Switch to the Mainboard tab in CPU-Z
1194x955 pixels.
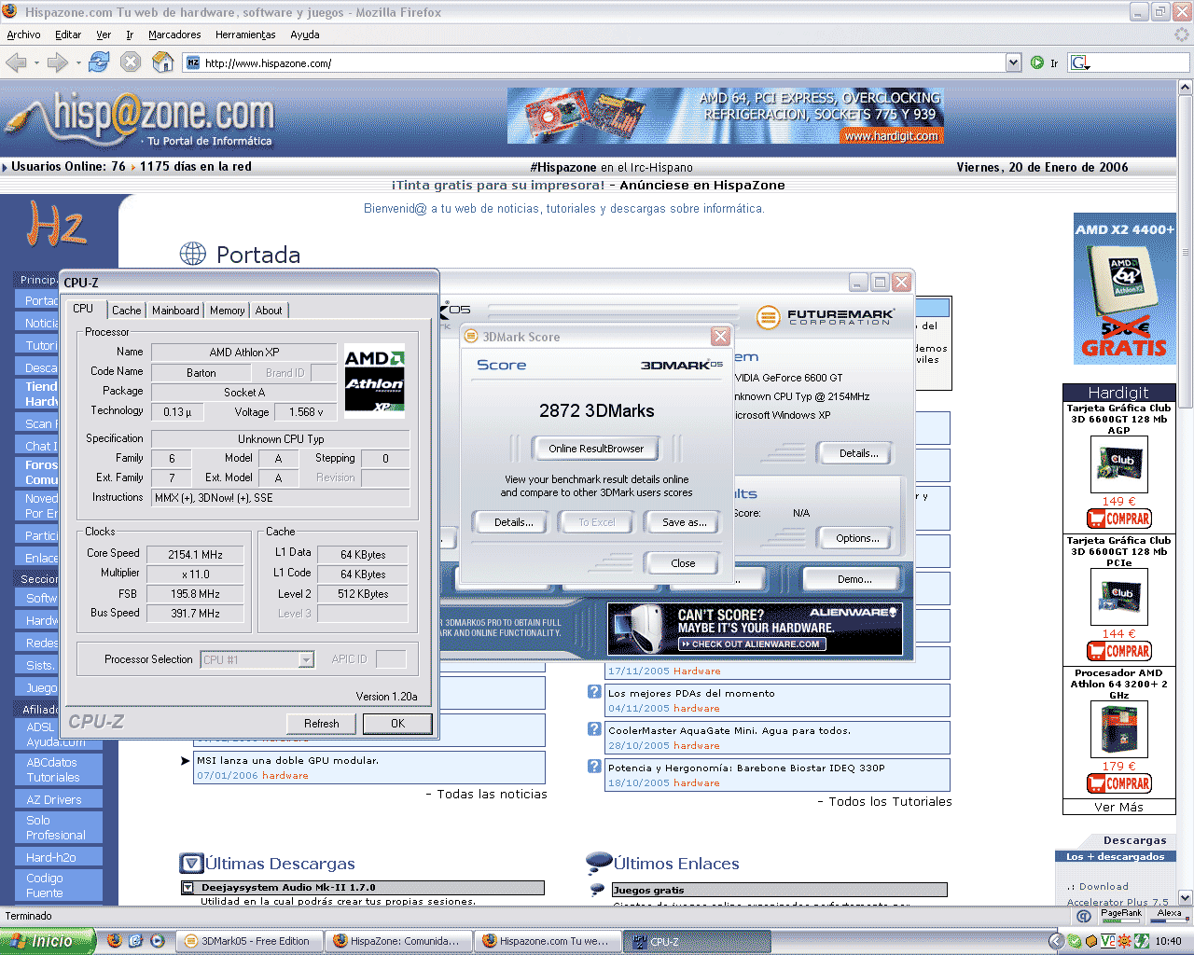coord(175,311)
